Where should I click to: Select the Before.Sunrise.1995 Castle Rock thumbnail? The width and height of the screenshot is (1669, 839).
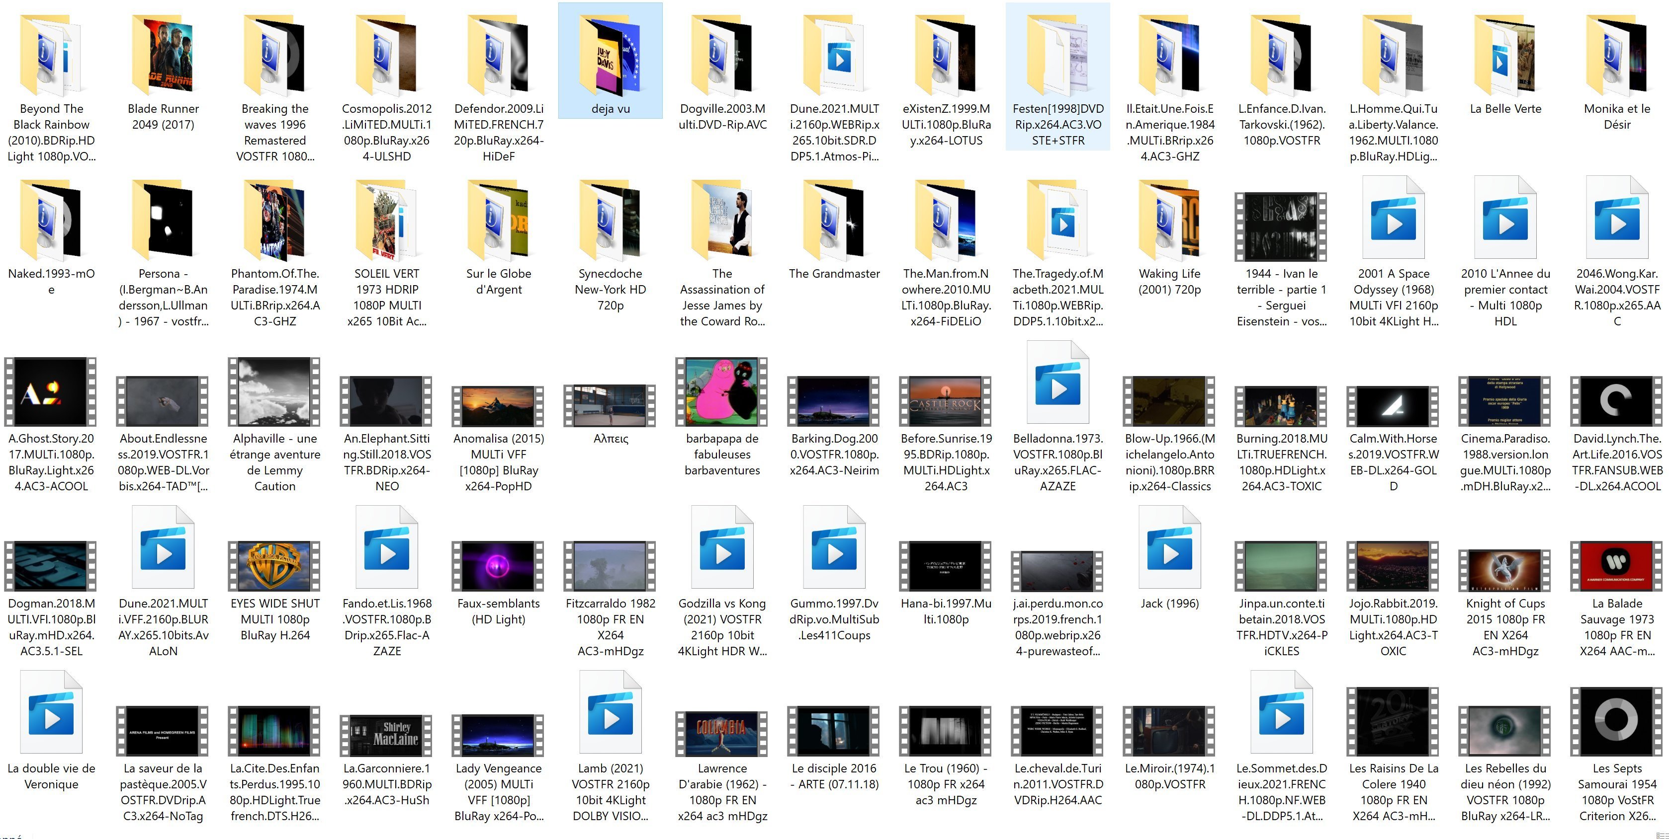tap(945, 402)
